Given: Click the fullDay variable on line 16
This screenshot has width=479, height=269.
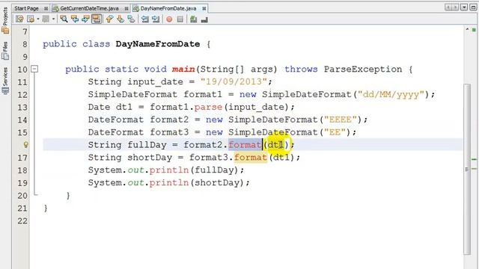Looking at the screenshot, I should pos(147,144).
